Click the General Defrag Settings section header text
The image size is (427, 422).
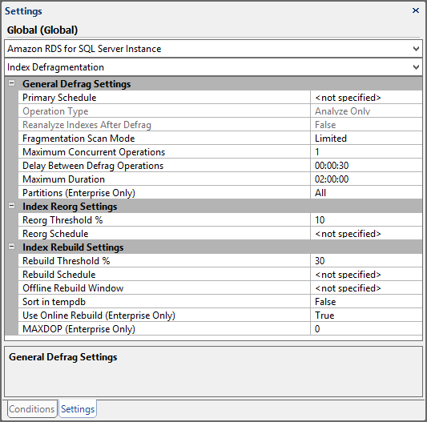click(x=77, y=84)
